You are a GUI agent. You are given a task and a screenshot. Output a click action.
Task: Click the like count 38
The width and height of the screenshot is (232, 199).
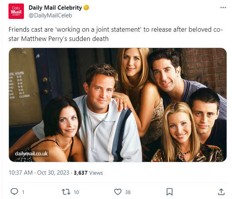point(128,192)
